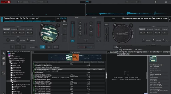Trigger Pattern 1 pad on deck A
Viewport: 171px width, 94px height.
tap(7, 33)
